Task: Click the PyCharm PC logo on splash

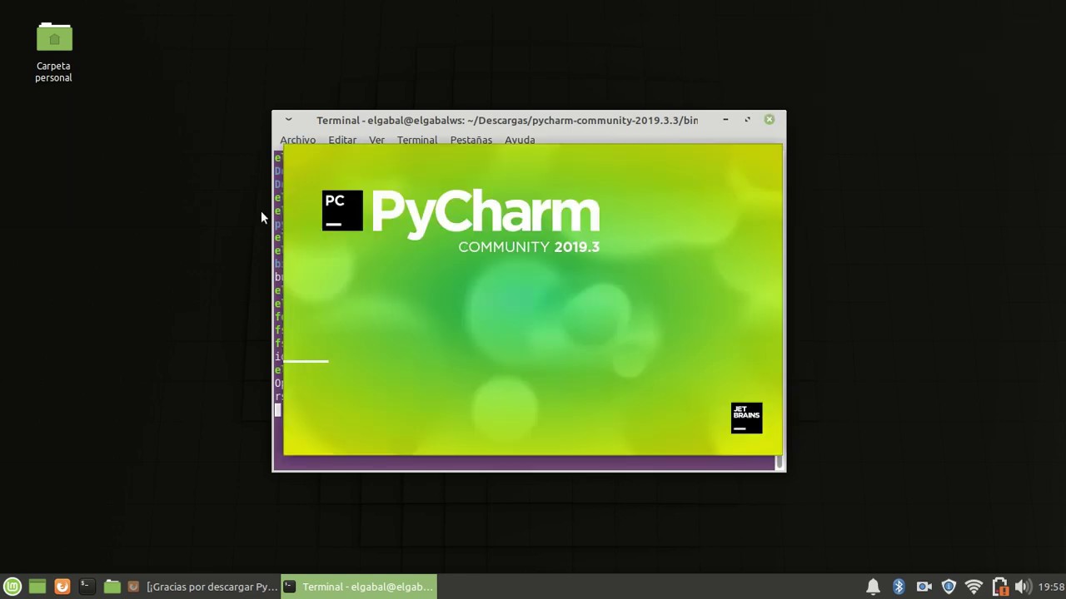Action: (x=342, y=210)
